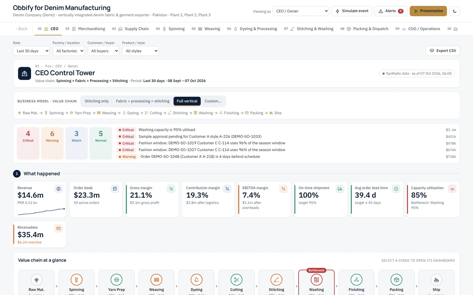473x295 pixels.
Task: Click the Revenue dollar icon
Action: tap(59, 189)
